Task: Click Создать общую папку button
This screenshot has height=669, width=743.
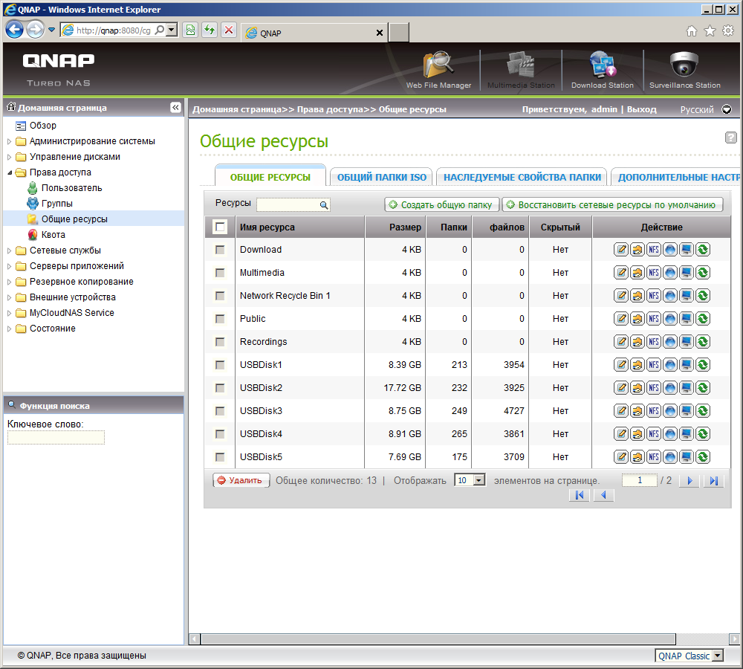Action: pyautogui.click(x=441, y=205)
